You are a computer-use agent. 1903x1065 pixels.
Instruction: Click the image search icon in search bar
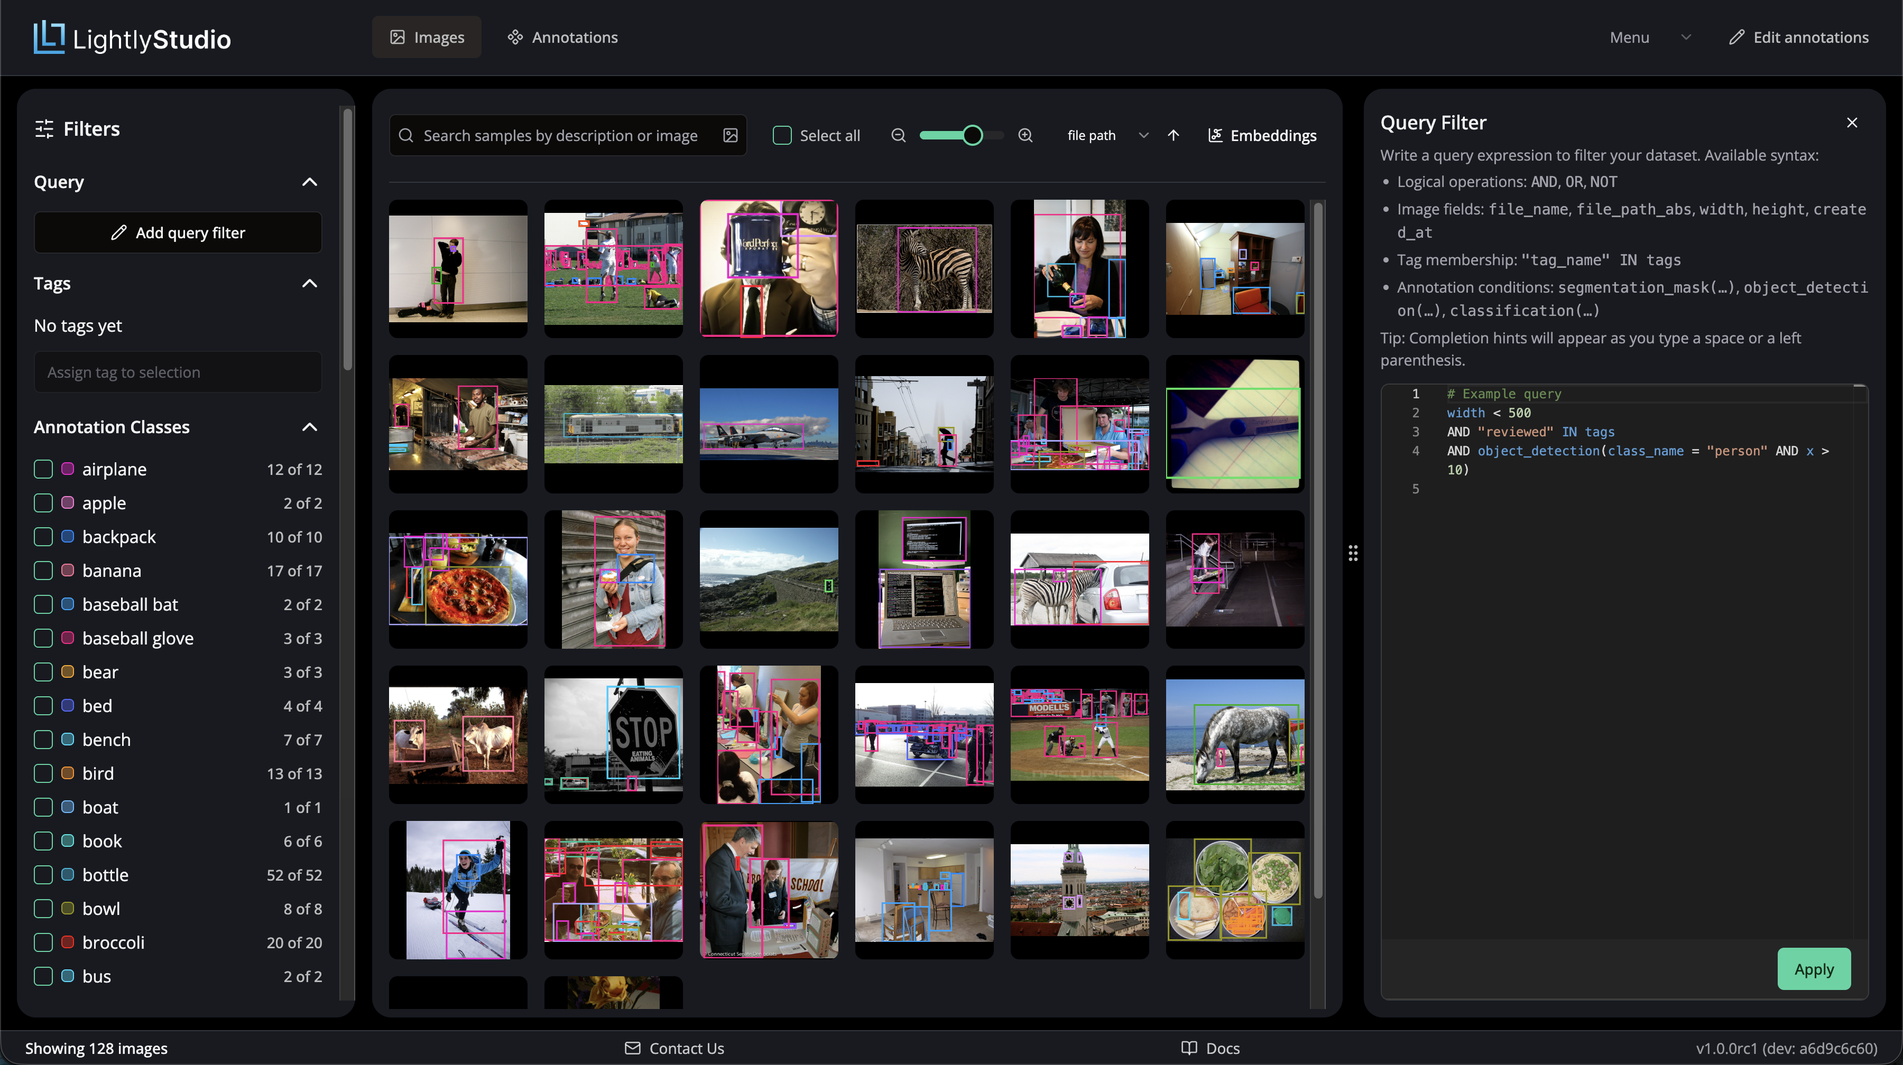tap(730, 135)
